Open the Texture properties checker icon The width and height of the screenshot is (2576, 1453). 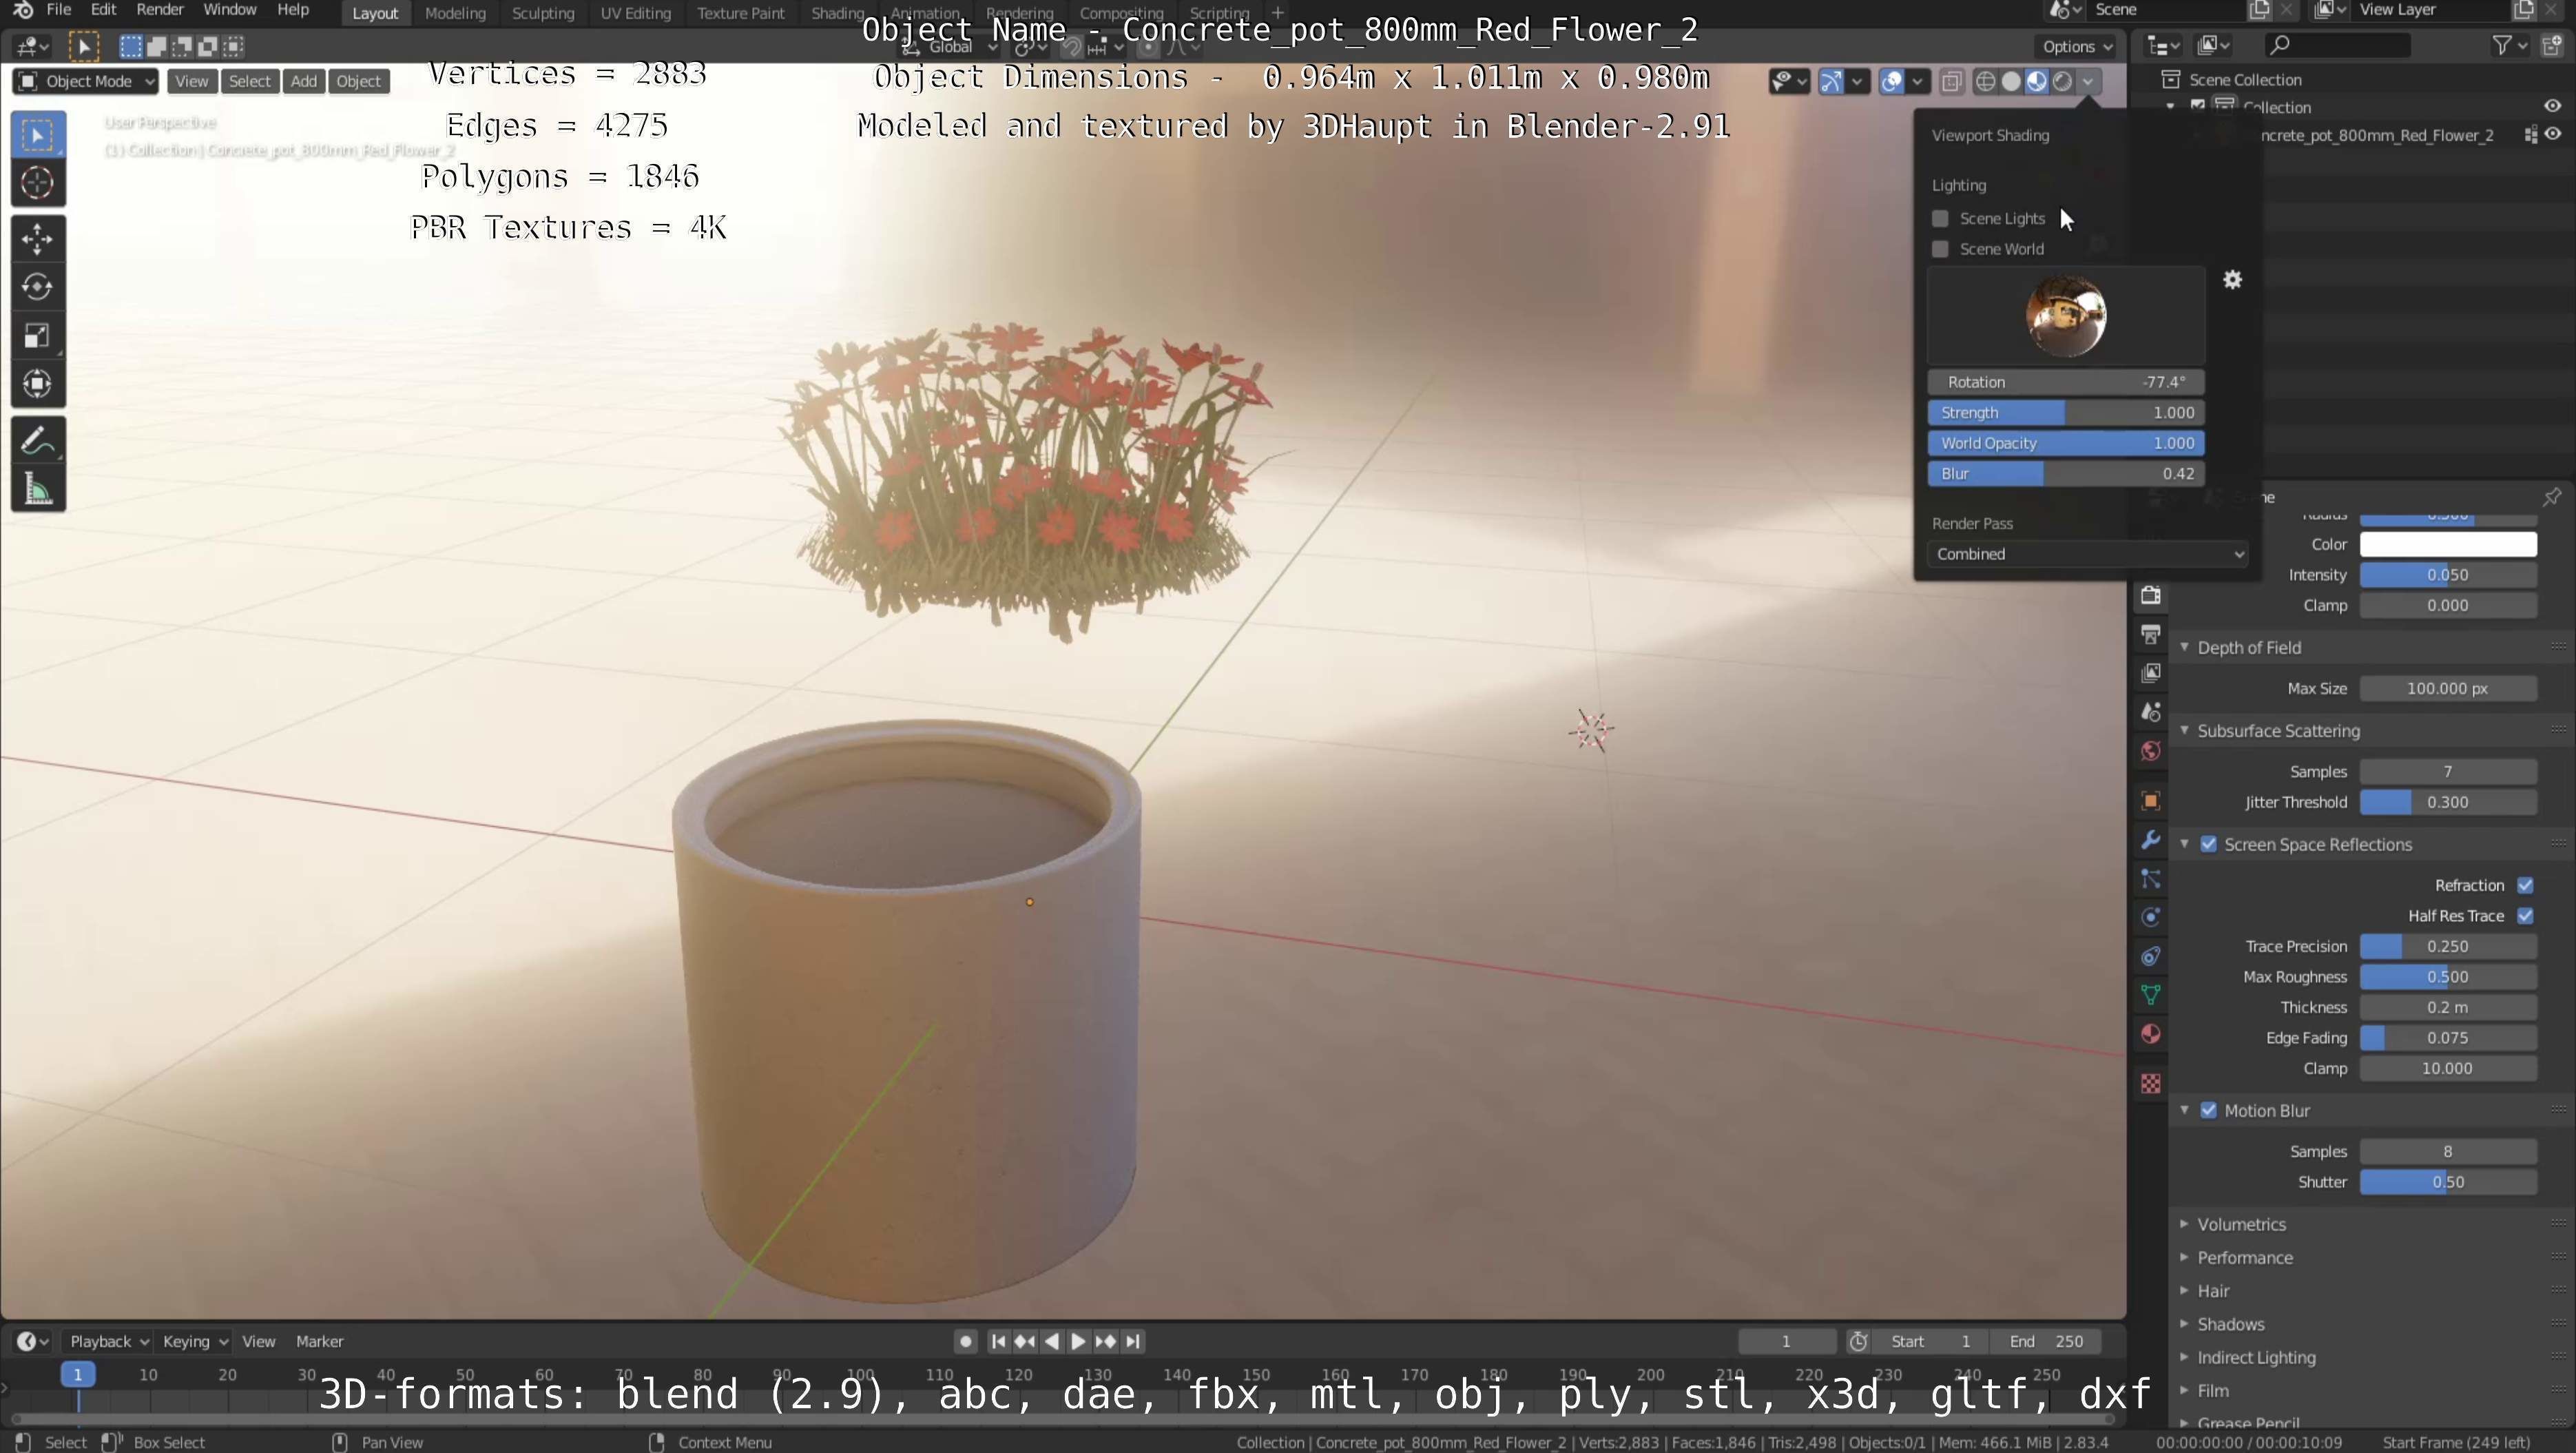click(x=2151, y=1083)
